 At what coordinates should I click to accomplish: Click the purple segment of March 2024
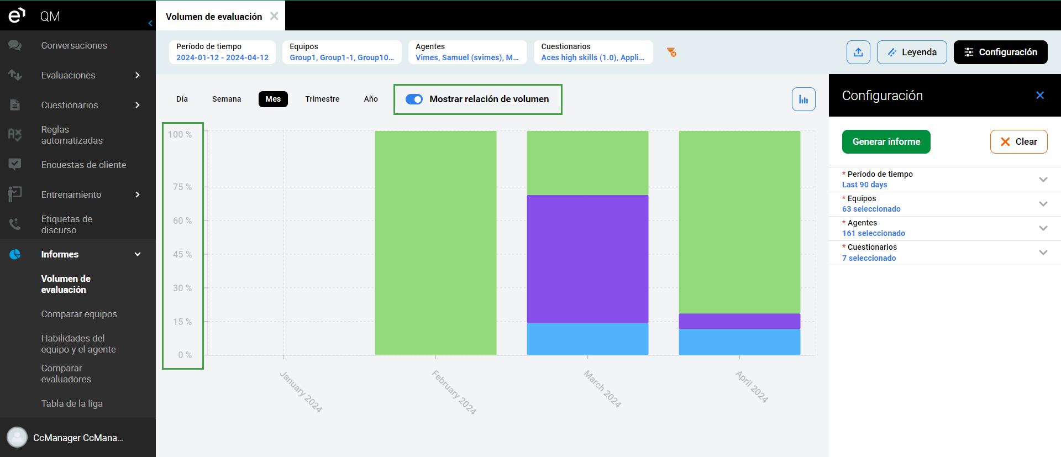pos(587,259)
